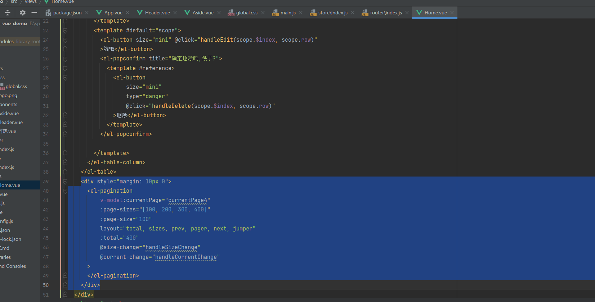The image size is (595, 302).
Task: Open the router\index.js tab
Action: [x=386, y=13]
